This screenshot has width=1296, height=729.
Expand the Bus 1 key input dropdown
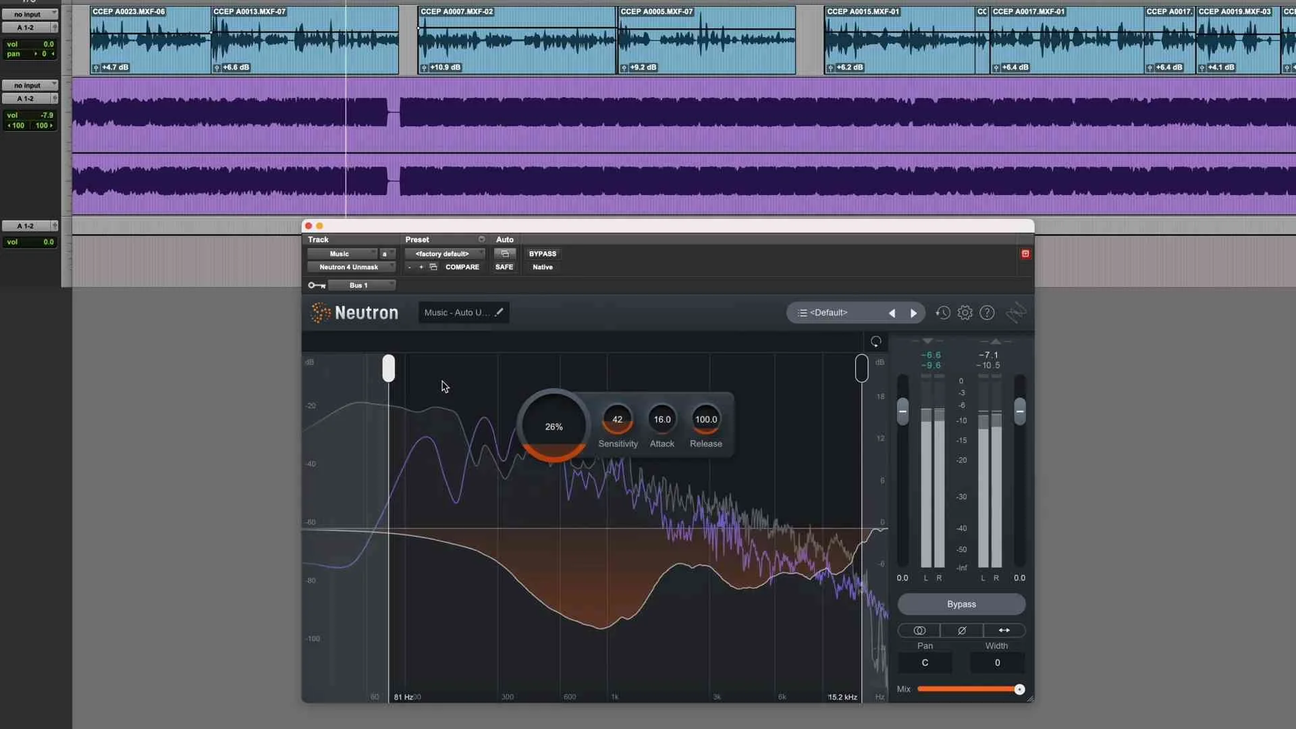pos(362,286)
